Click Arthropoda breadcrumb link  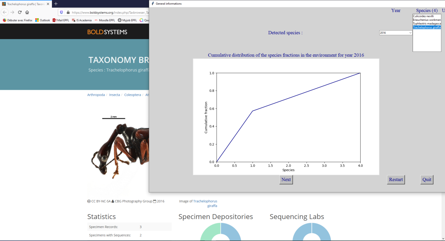pyautogui.click(x=96, y=95)
